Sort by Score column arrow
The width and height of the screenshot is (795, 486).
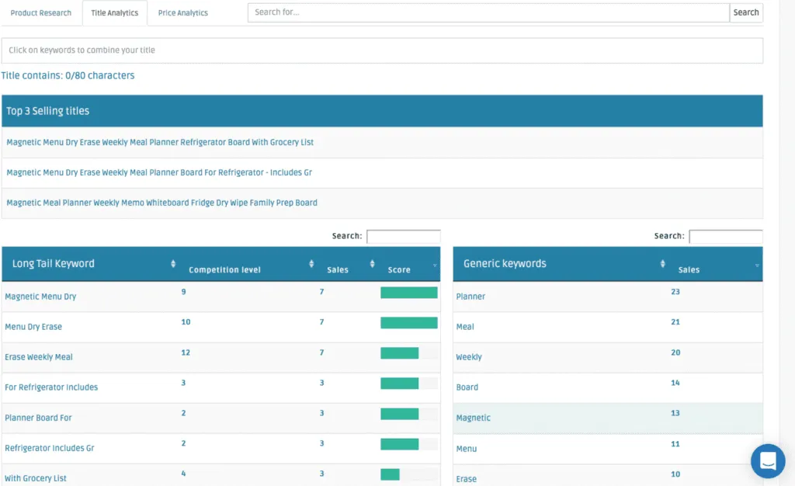point(435,266)
